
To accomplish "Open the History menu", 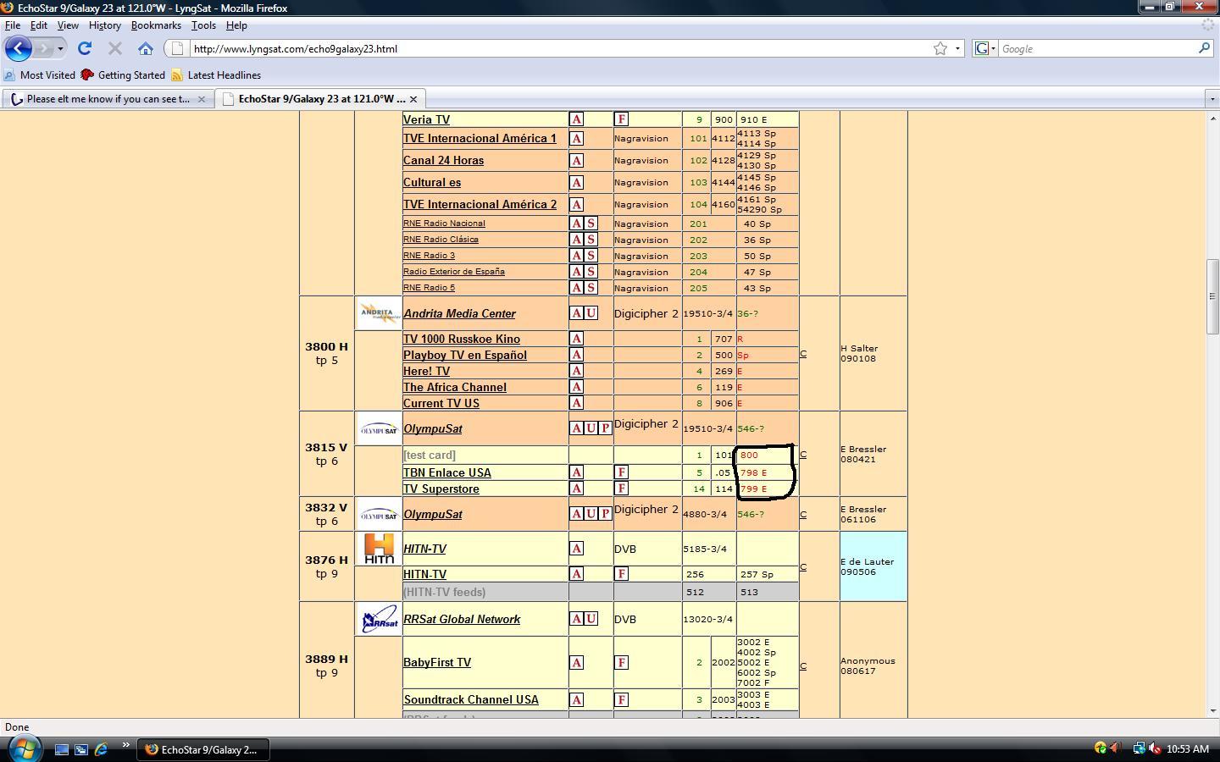I will pyautogui.click(x=105, y=25).
